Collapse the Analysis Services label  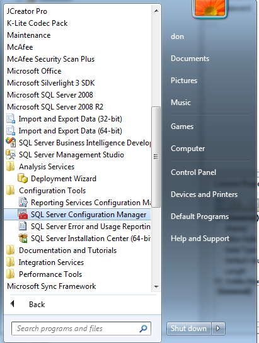47,167
